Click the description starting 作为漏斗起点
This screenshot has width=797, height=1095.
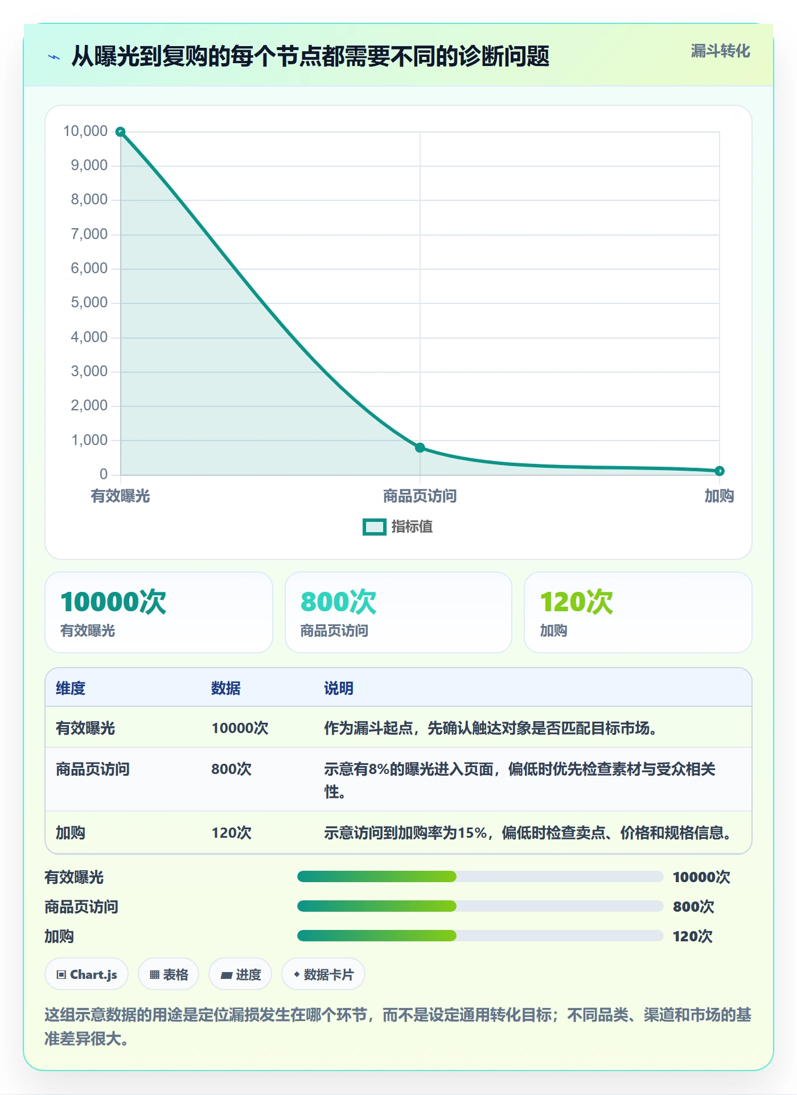point(490,728)
